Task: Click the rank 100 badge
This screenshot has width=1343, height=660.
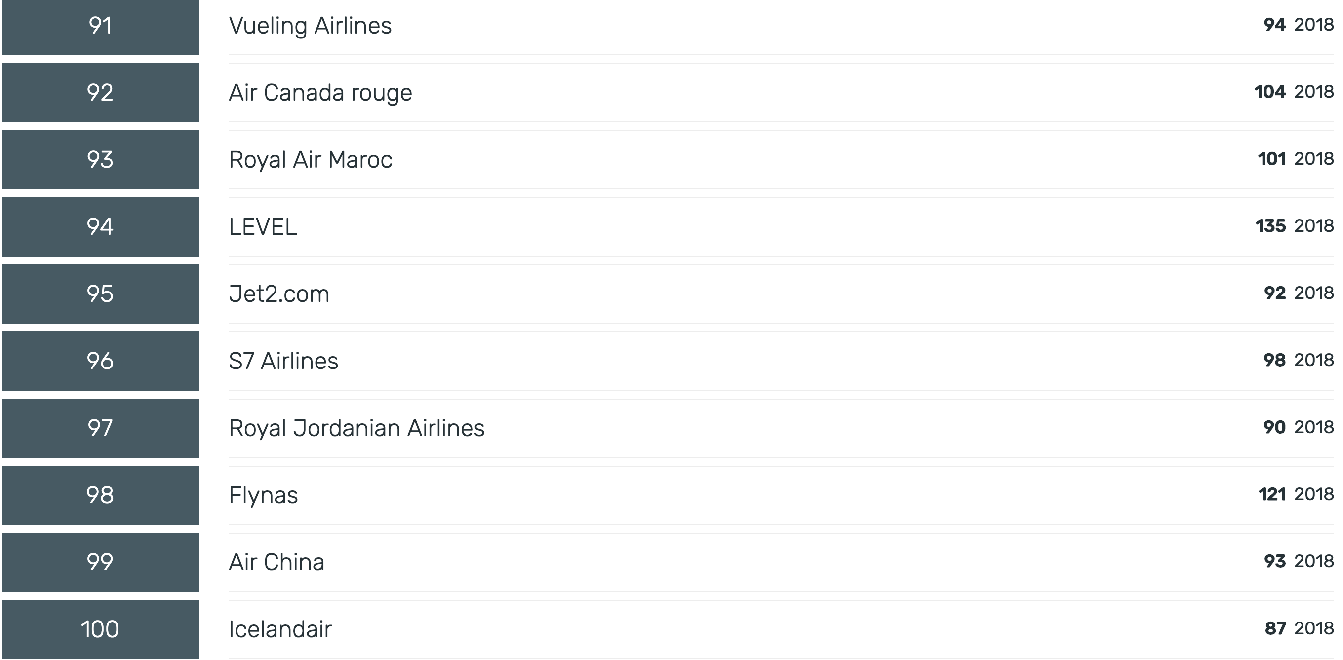Action: (x=101, y=629)
